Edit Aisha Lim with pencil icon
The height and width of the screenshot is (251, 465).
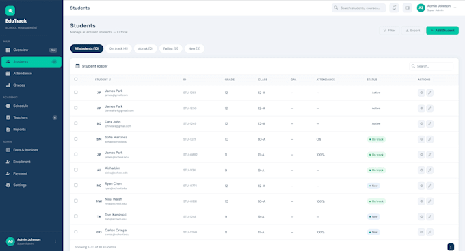429,170
